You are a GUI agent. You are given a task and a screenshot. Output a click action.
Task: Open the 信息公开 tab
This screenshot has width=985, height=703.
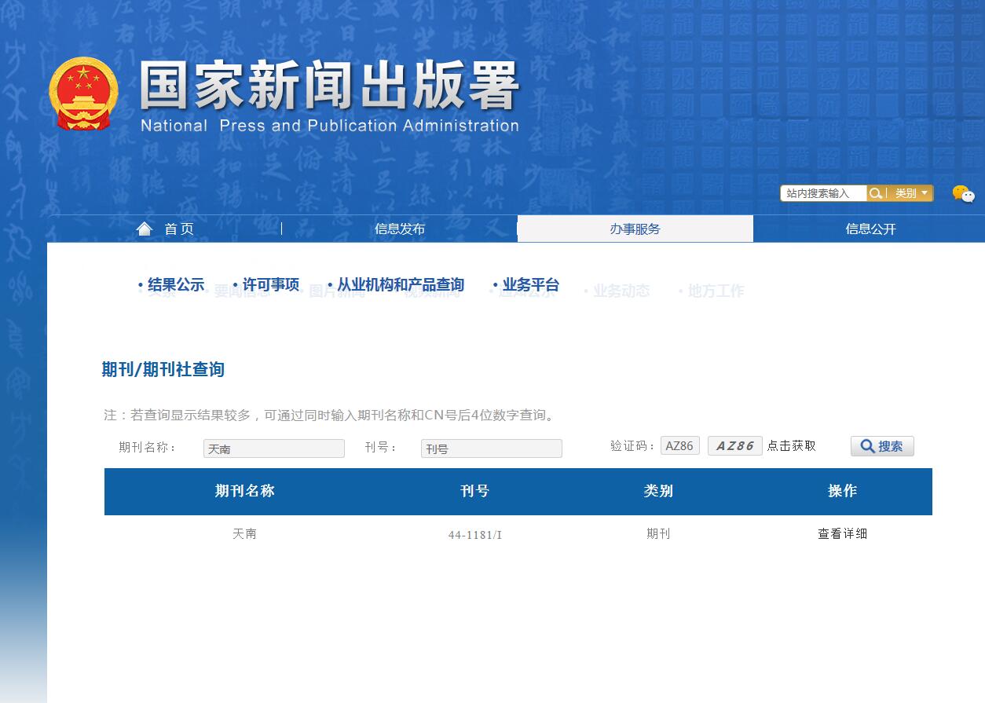870,228
